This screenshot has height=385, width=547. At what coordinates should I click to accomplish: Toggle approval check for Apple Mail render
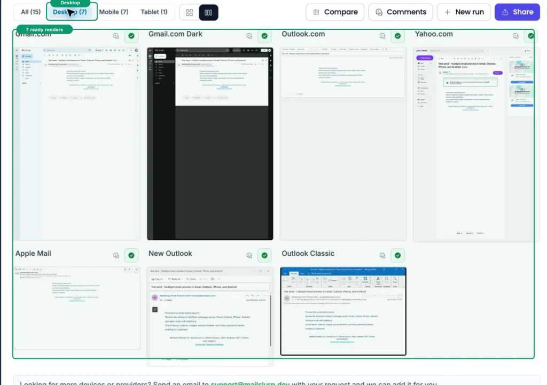(x=131, y=255)
